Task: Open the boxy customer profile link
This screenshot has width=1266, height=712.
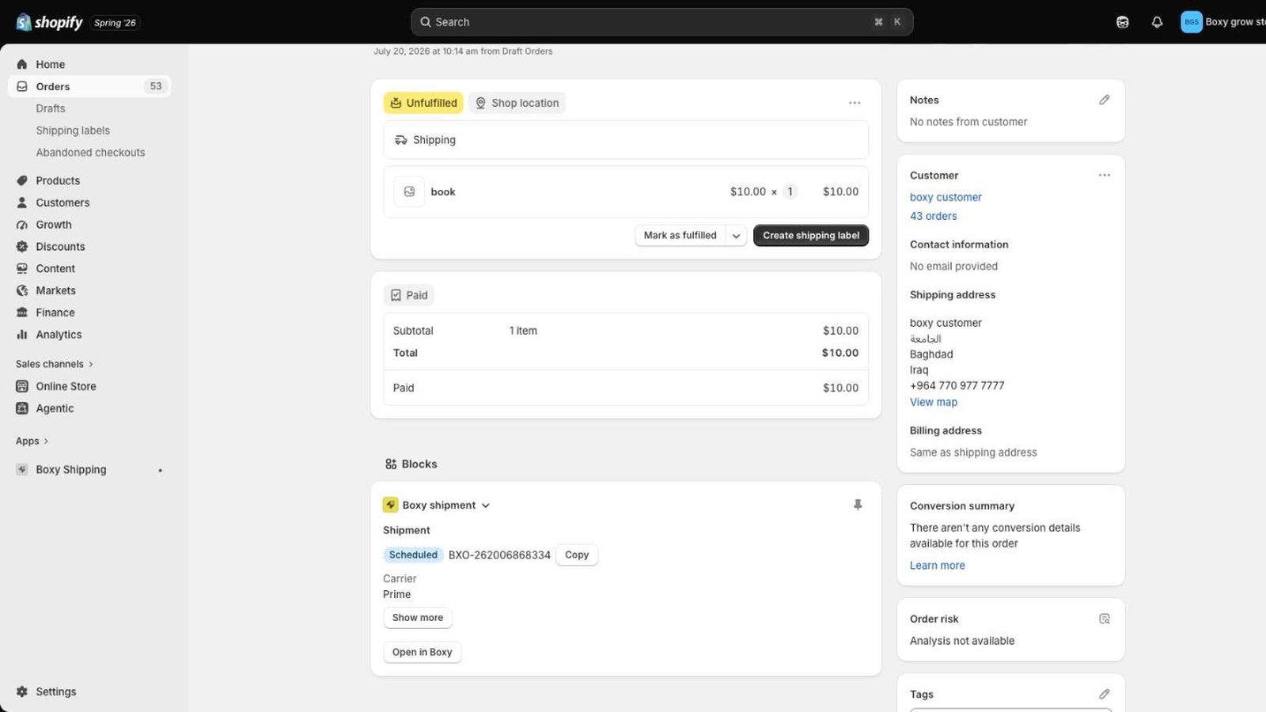Action: pyautogui.click(x=946, y=197)
